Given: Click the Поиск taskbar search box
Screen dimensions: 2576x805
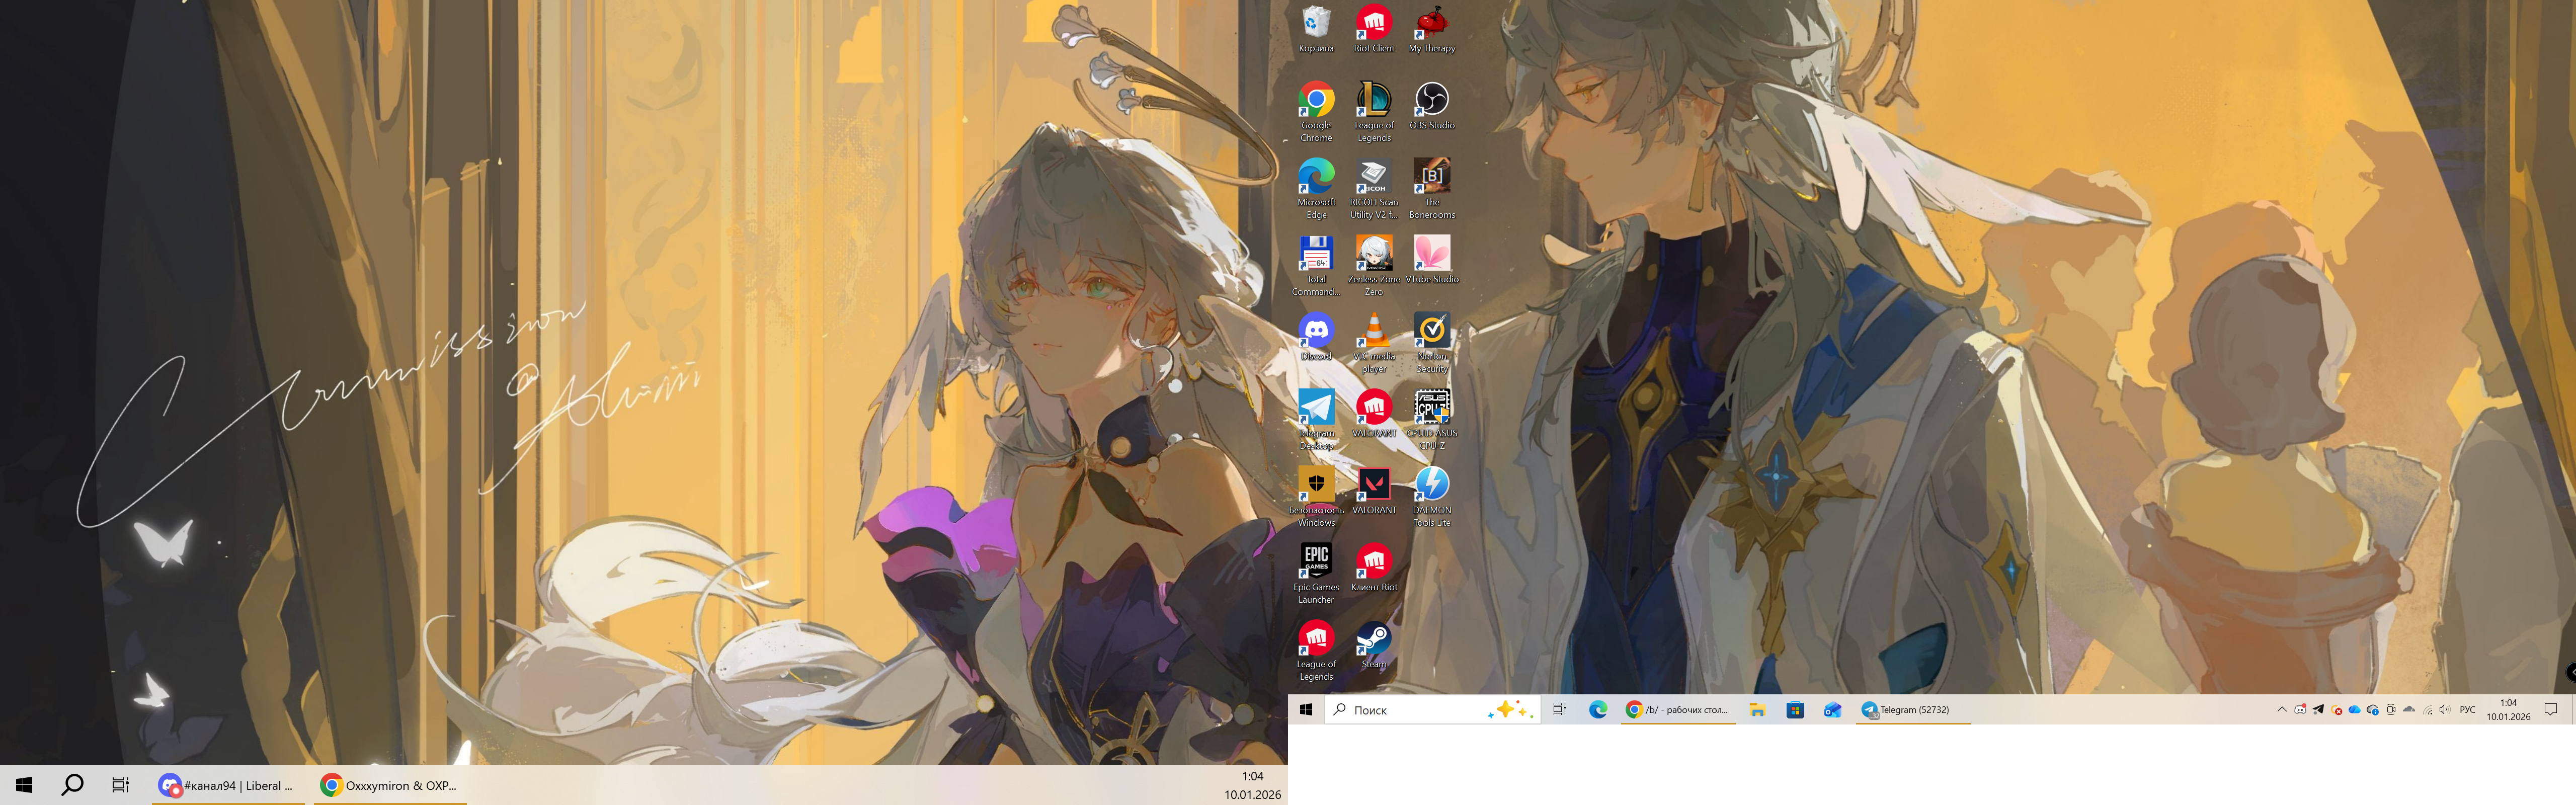Looking at the screenshot, I should pyautogui.click(x=1410, y=710).
